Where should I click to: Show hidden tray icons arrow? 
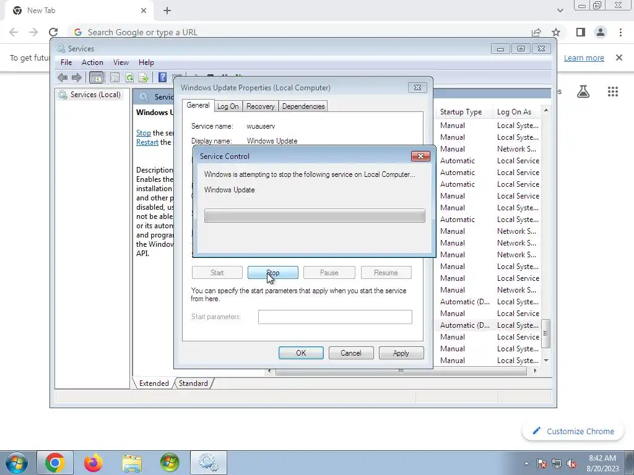(x=526, y=464)
